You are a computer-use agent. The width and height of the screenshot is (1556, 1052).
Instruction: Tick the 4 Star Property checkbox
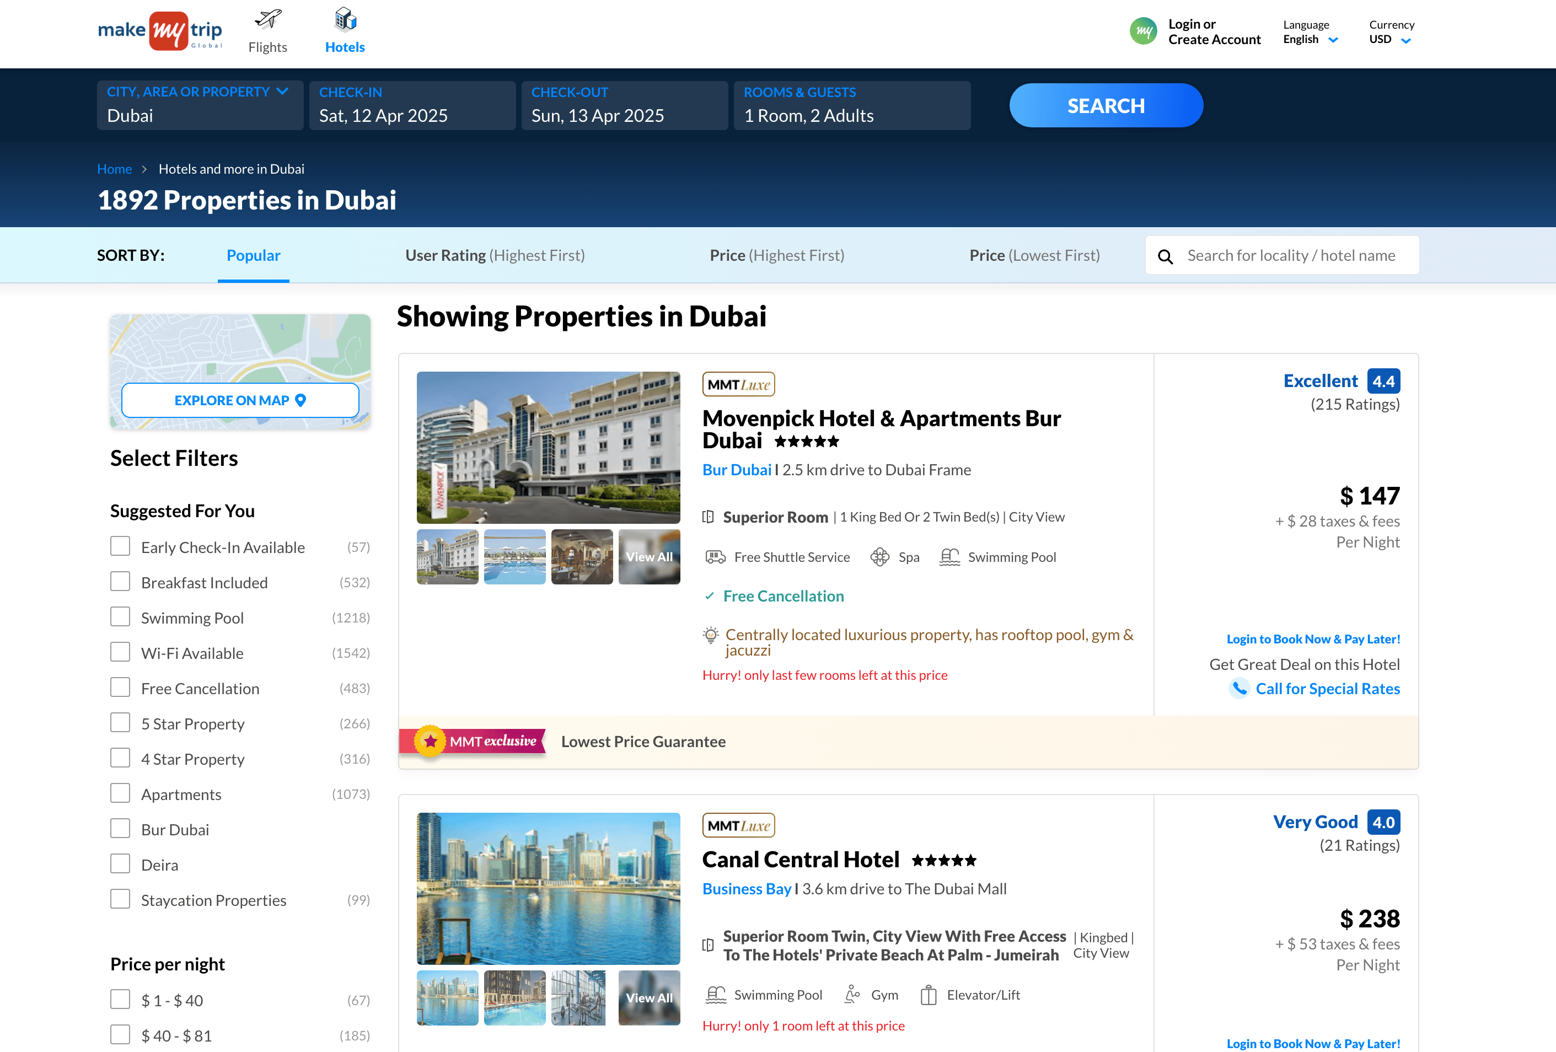tap(121, 758)
